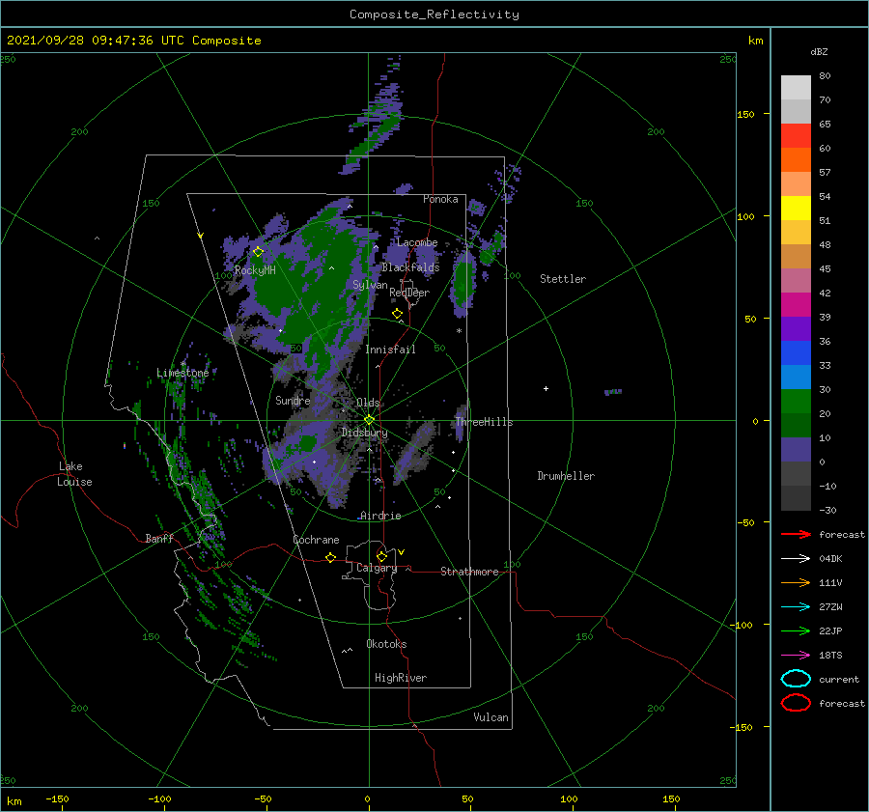Click the green 22JP arrow legend icon
This screenshot has height=812, width=869.
[796, 630]
